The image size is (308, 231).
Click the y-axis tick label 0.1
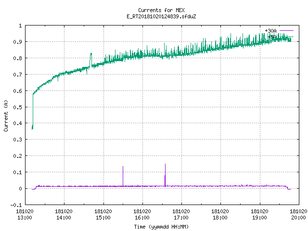coord(17,172)
